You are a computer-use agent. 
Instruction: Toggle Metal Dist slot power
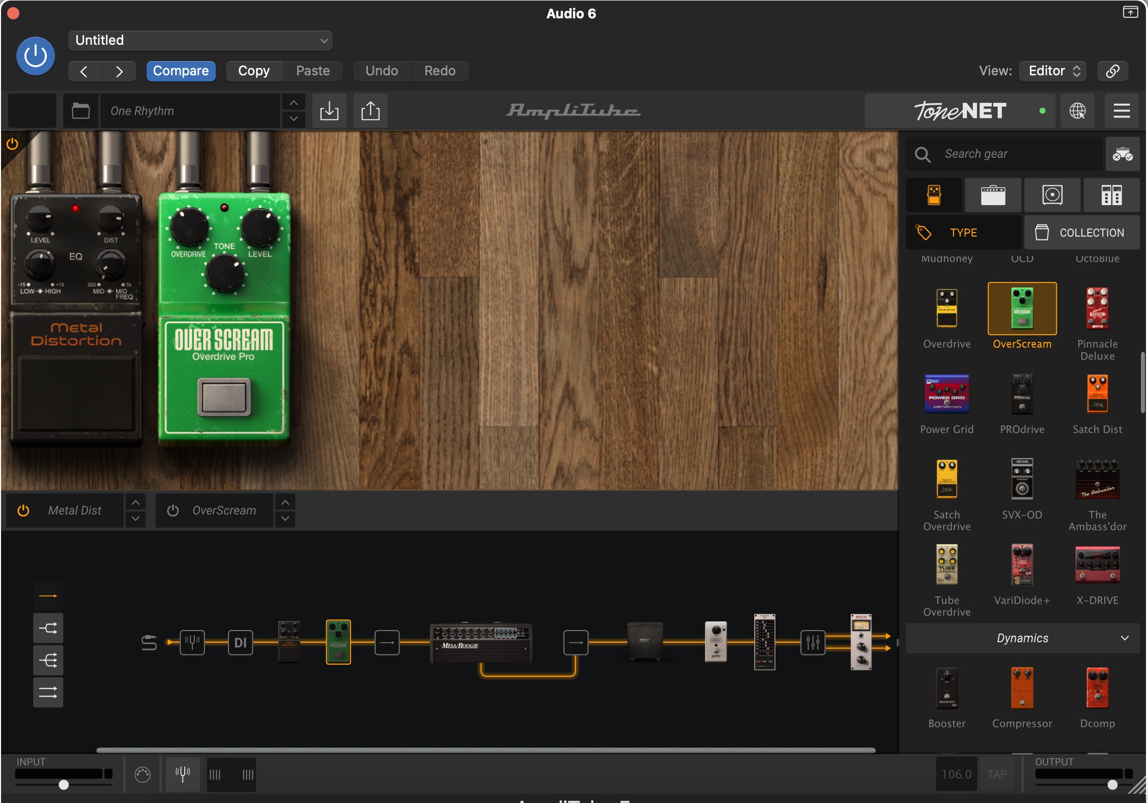(x=23, y=510)
